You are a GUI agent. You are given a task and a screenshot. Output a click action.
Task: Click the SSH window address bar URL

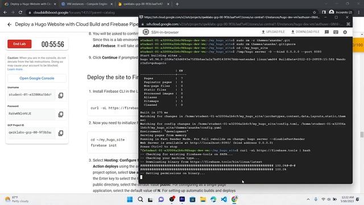point(243,24)
